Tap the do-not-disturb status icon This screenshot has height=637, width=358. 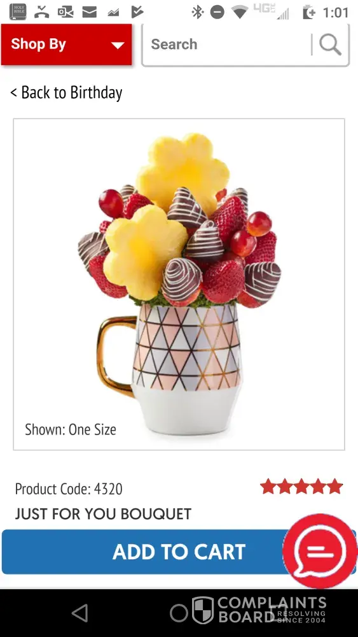[x=217, y=12]
